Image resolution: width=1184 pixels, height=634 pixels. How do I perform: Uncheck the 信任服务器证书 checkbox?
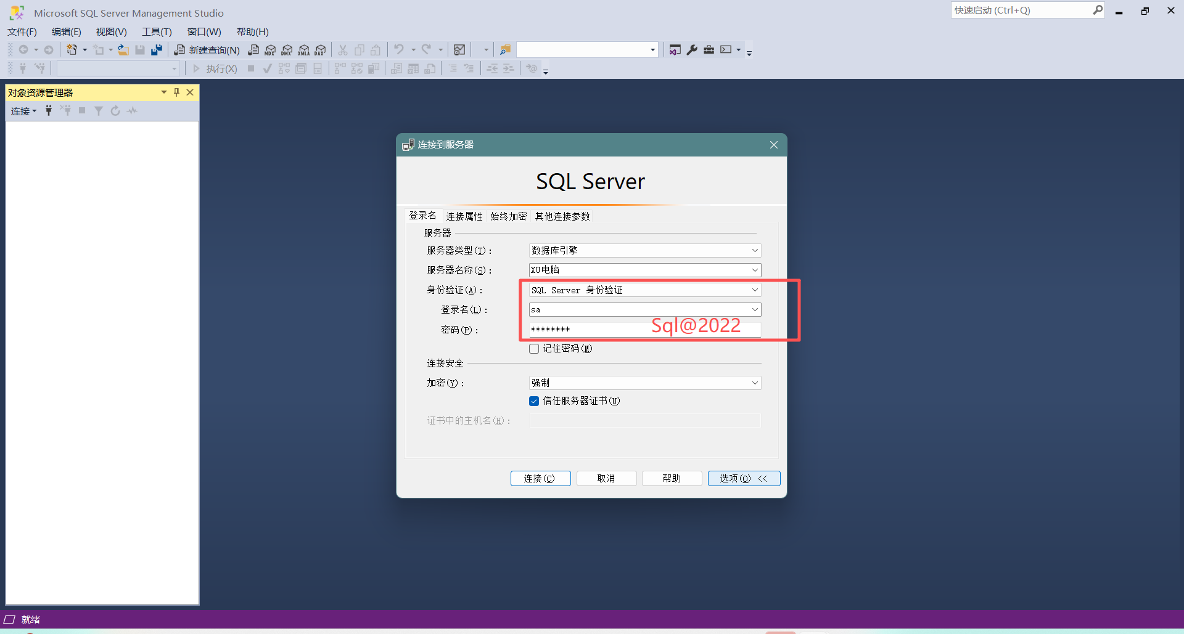point(534,401)
